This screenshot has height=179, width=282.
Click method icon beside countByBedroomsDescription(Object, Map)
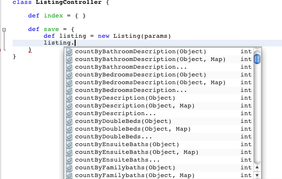click(69, 83)
